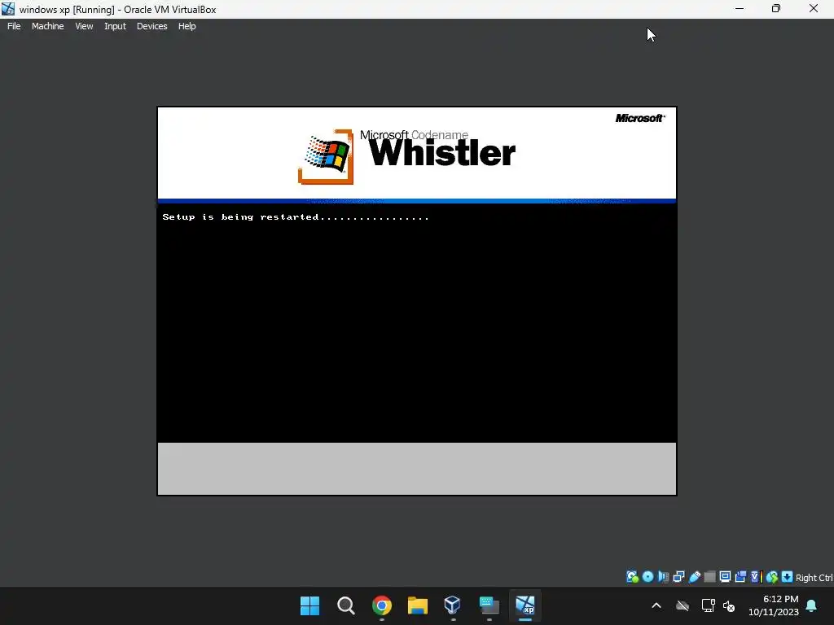Screen dimensions: 834x625
Task: Open the Help menu
Action: coord(187,26)
